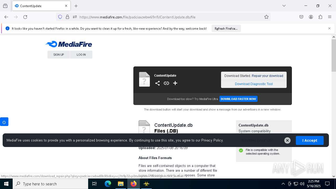The image size is (336, 189).
Task: Click the back navigation arrow
Action: (6, 17)
